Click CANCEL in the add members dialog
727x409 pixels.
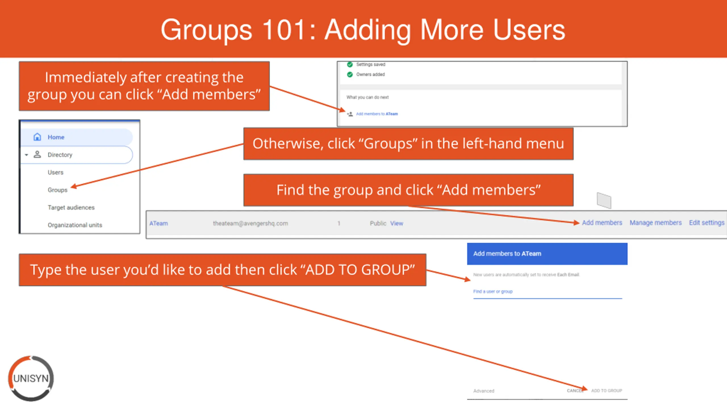click(x=575, y=391)
